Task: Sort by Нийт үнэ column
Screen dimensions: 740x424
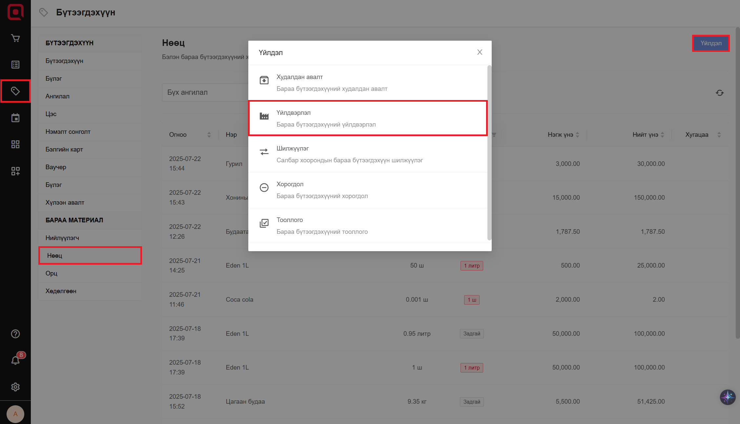Action: point(662,135)
